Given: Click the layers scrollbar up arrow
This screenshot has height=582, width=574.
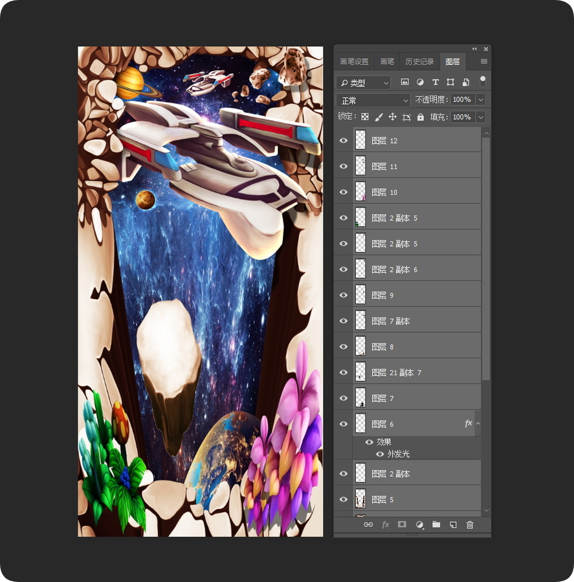Looking at the screenshot, I should coord(487,133).
